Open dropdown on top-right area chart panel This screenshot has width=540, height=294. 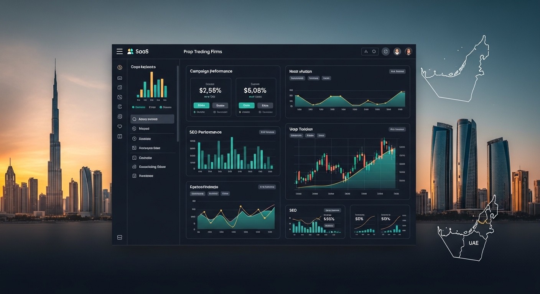(397, 71)
